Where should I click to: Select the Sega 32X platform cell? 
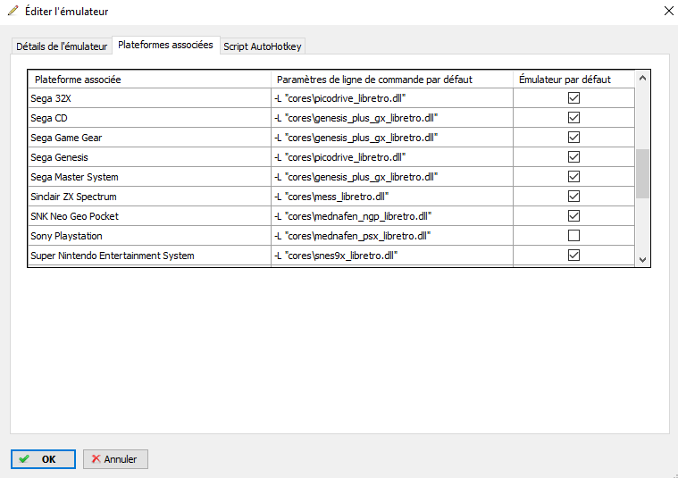tap(149, 98)
